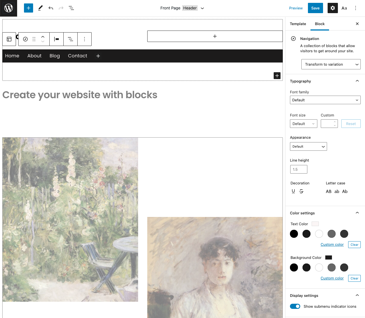Save the Front Page changes
This screenshot has width=365, height=318.
click(x=315, y=8)
